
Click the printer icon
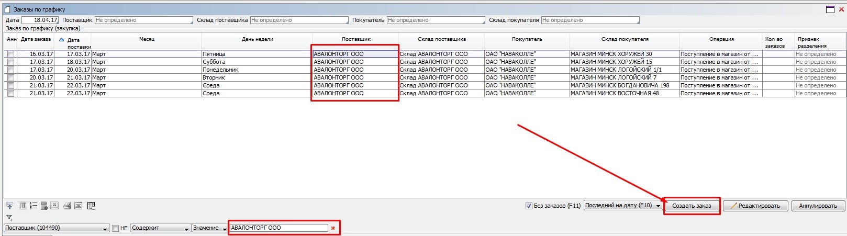coord(67,206)
